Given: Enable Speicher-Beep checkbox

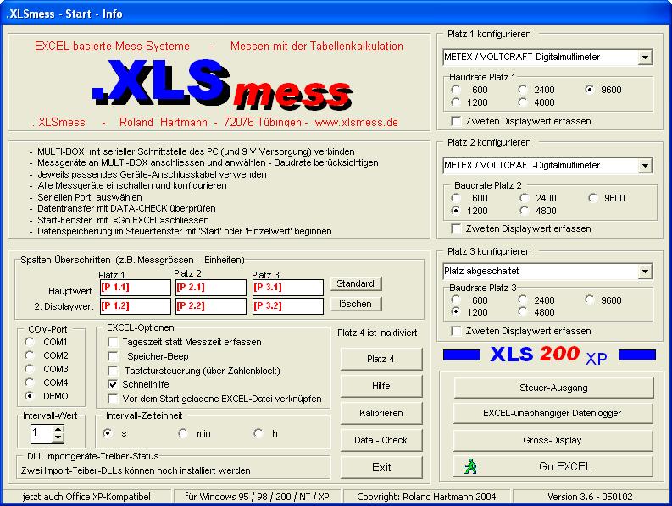Looking at the screenshot, I should 114,356.
